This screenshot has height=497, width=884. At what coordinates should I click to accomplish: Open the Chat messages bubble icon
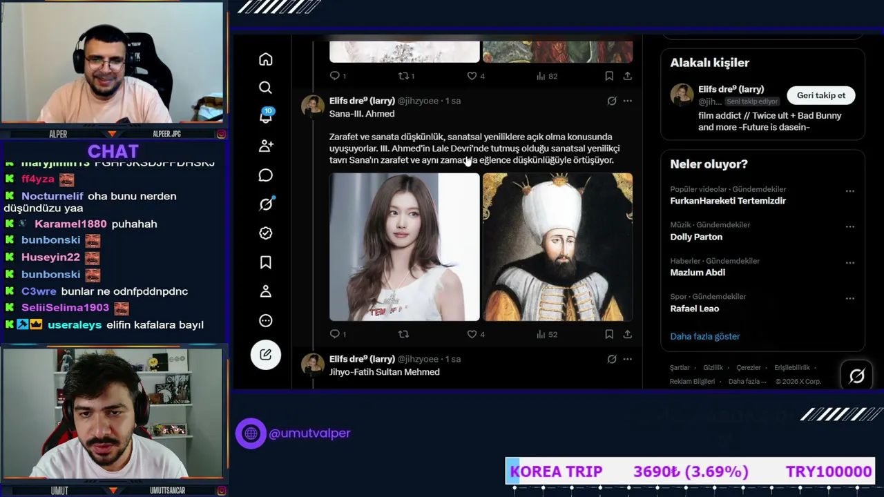[x=266, y=175]
